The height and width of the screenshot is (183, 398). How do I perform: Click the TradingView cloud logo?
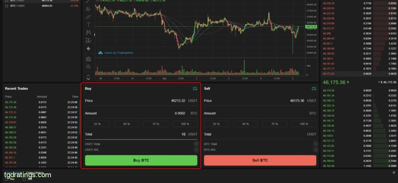100,53
